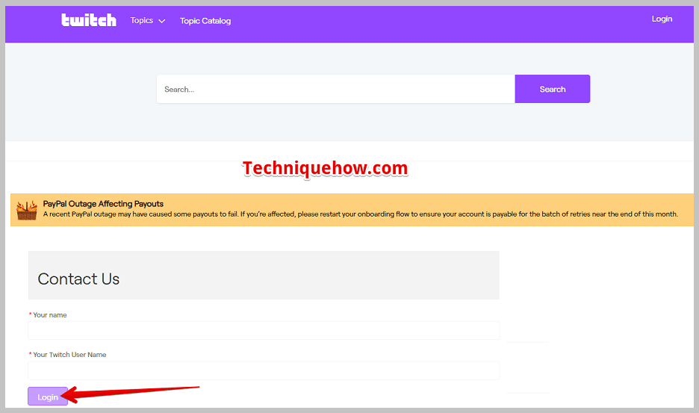The image size is (699, 413).
Task: Click the Your Twitch User Name label
Action: [x=69, y=355]
